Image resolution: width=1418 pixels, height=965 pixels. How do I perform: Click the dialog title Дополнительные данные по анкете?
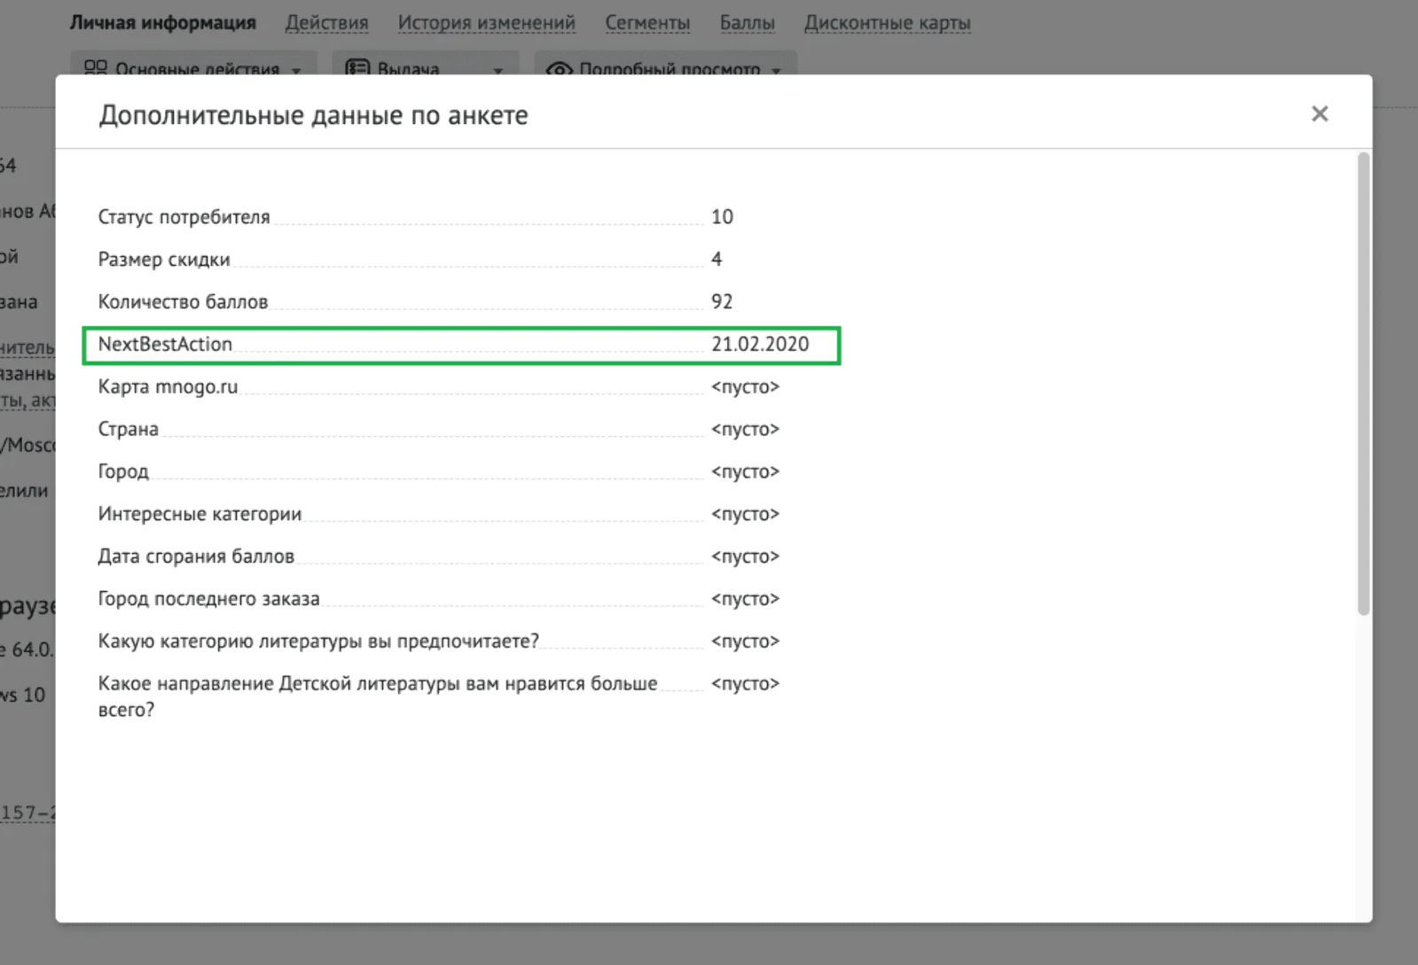click(x=313, y=115)
